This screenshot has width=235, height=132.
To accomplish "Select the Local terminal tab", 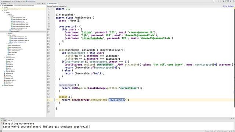I will click(5, 121).
